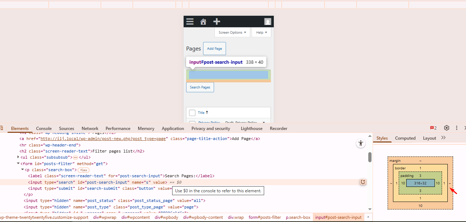Select the Styles tab
The height and width of the screenshot is (222, 466).
[382, 138]
